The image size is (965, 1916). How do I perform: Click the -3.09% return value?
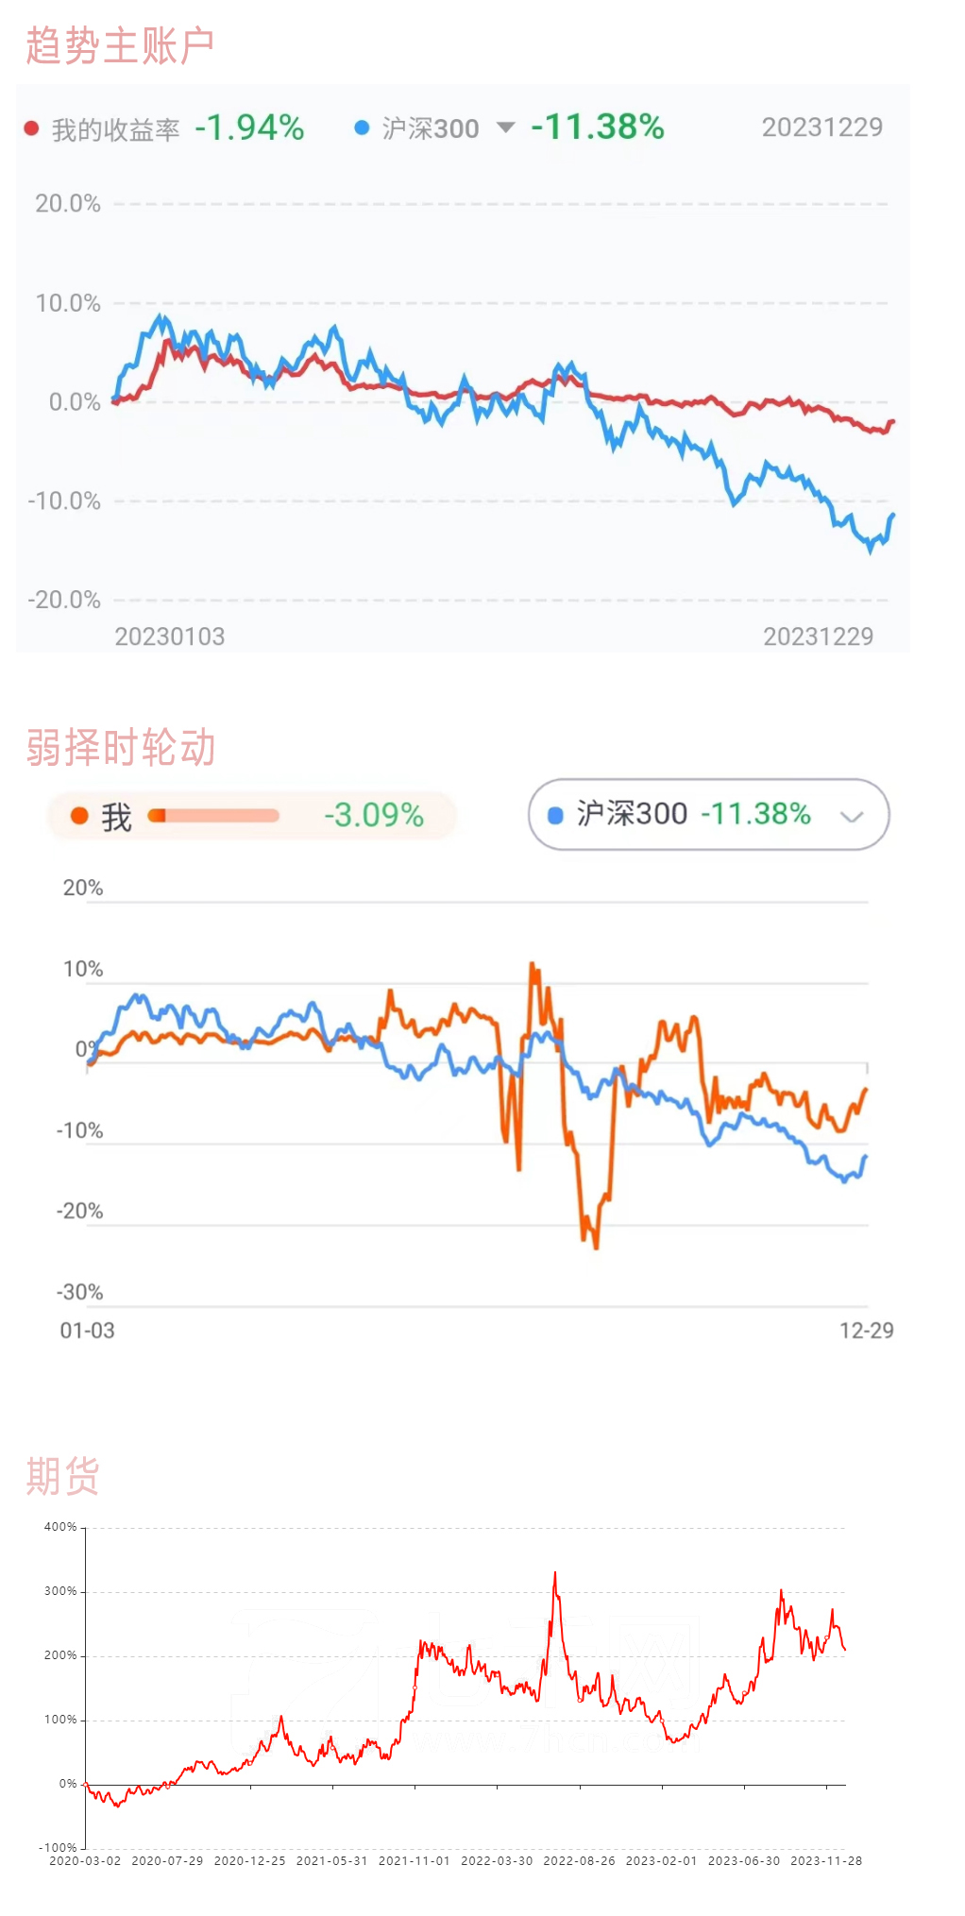click(x=374, y=815)
